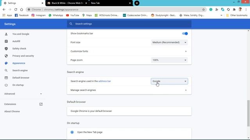The image size is (250, 140).
Task: Expand the Advanced section in sidebar
Action: pyautogui.click(x=23, y=94)
